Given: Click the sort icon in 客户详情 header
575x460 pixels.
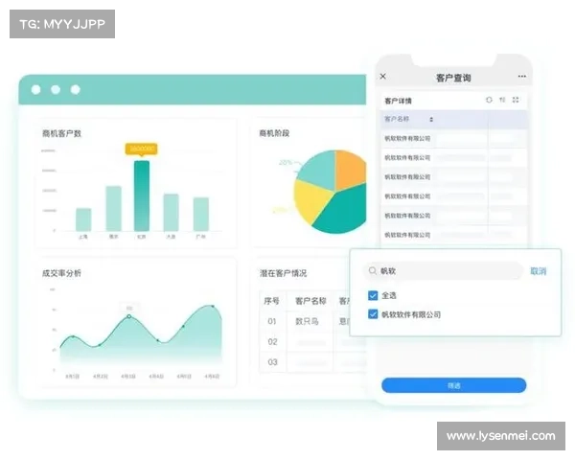Looking at the screenshot, I should point(503,100).
